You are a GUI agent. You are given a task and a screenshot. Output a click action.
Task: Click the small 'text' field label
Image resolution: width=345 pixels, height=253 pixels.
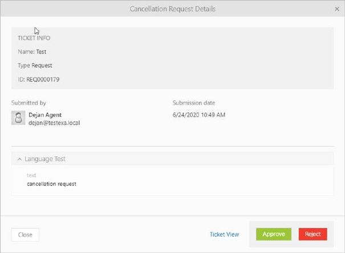31,176
